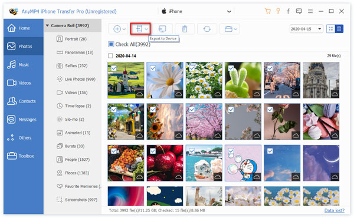The width and height of the screenshot is (354, 218).
Task: Click the Refresh icon
Action: click(207, 29)
